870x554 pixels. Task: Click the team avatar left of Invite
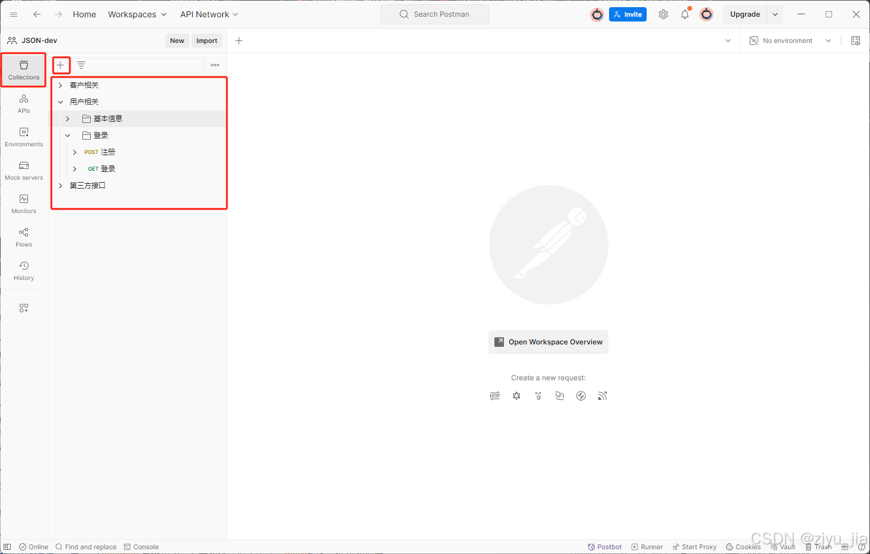coord(597,14)
